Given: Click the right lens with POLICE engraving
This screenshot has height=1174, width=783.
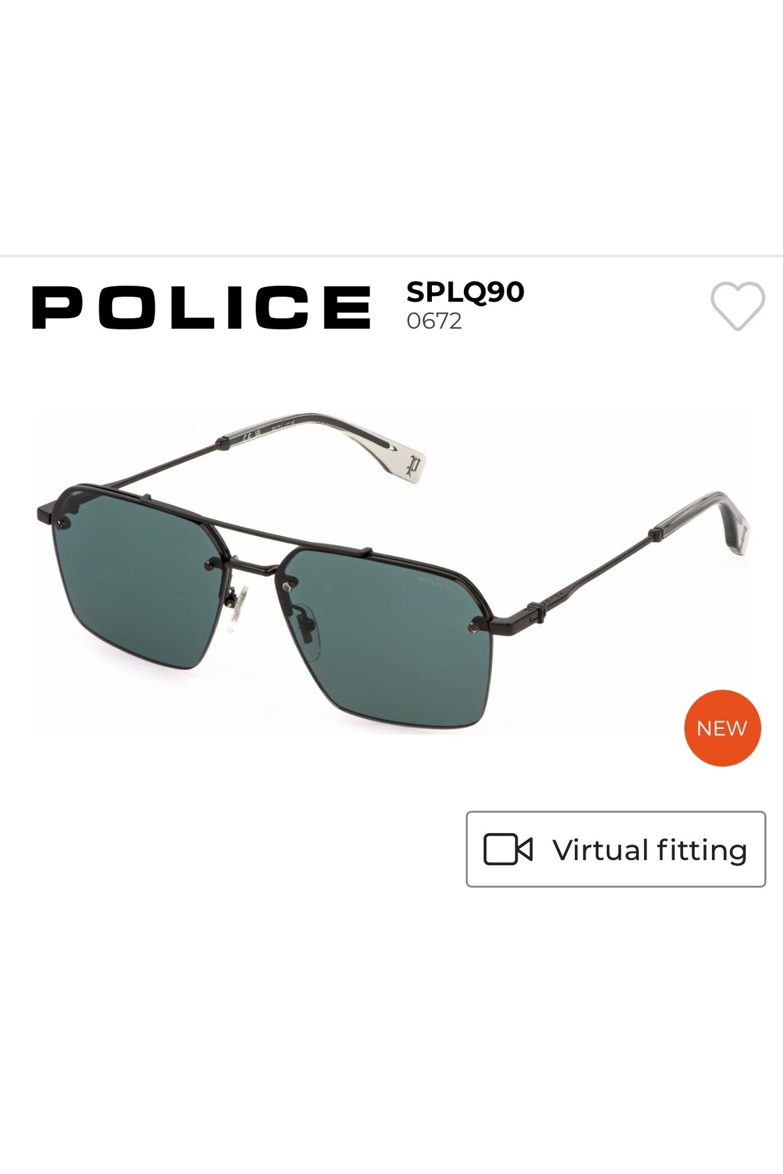Looking at the screenshot, I should (385, 636).
